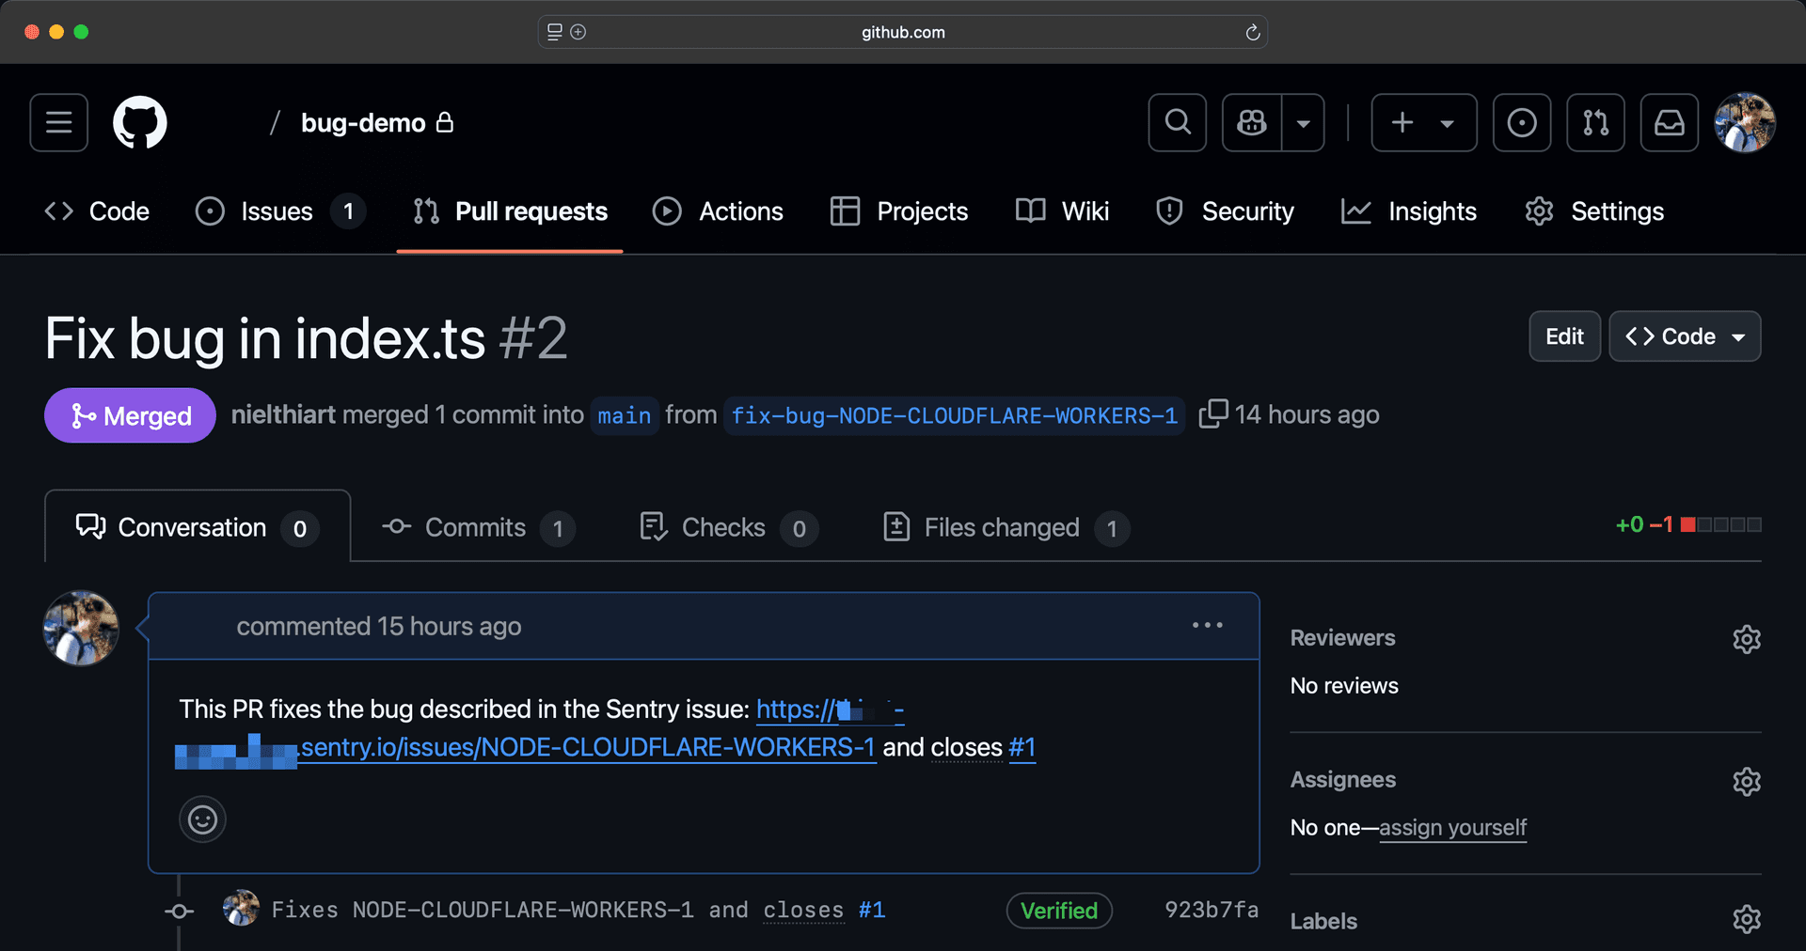Open the notifications inbox icon
The height and width of the screenshot is (951, 1806).
(x=1669, y=122)
